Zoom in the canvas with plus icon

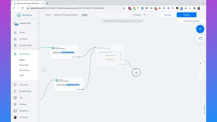(x=200, y=70)
